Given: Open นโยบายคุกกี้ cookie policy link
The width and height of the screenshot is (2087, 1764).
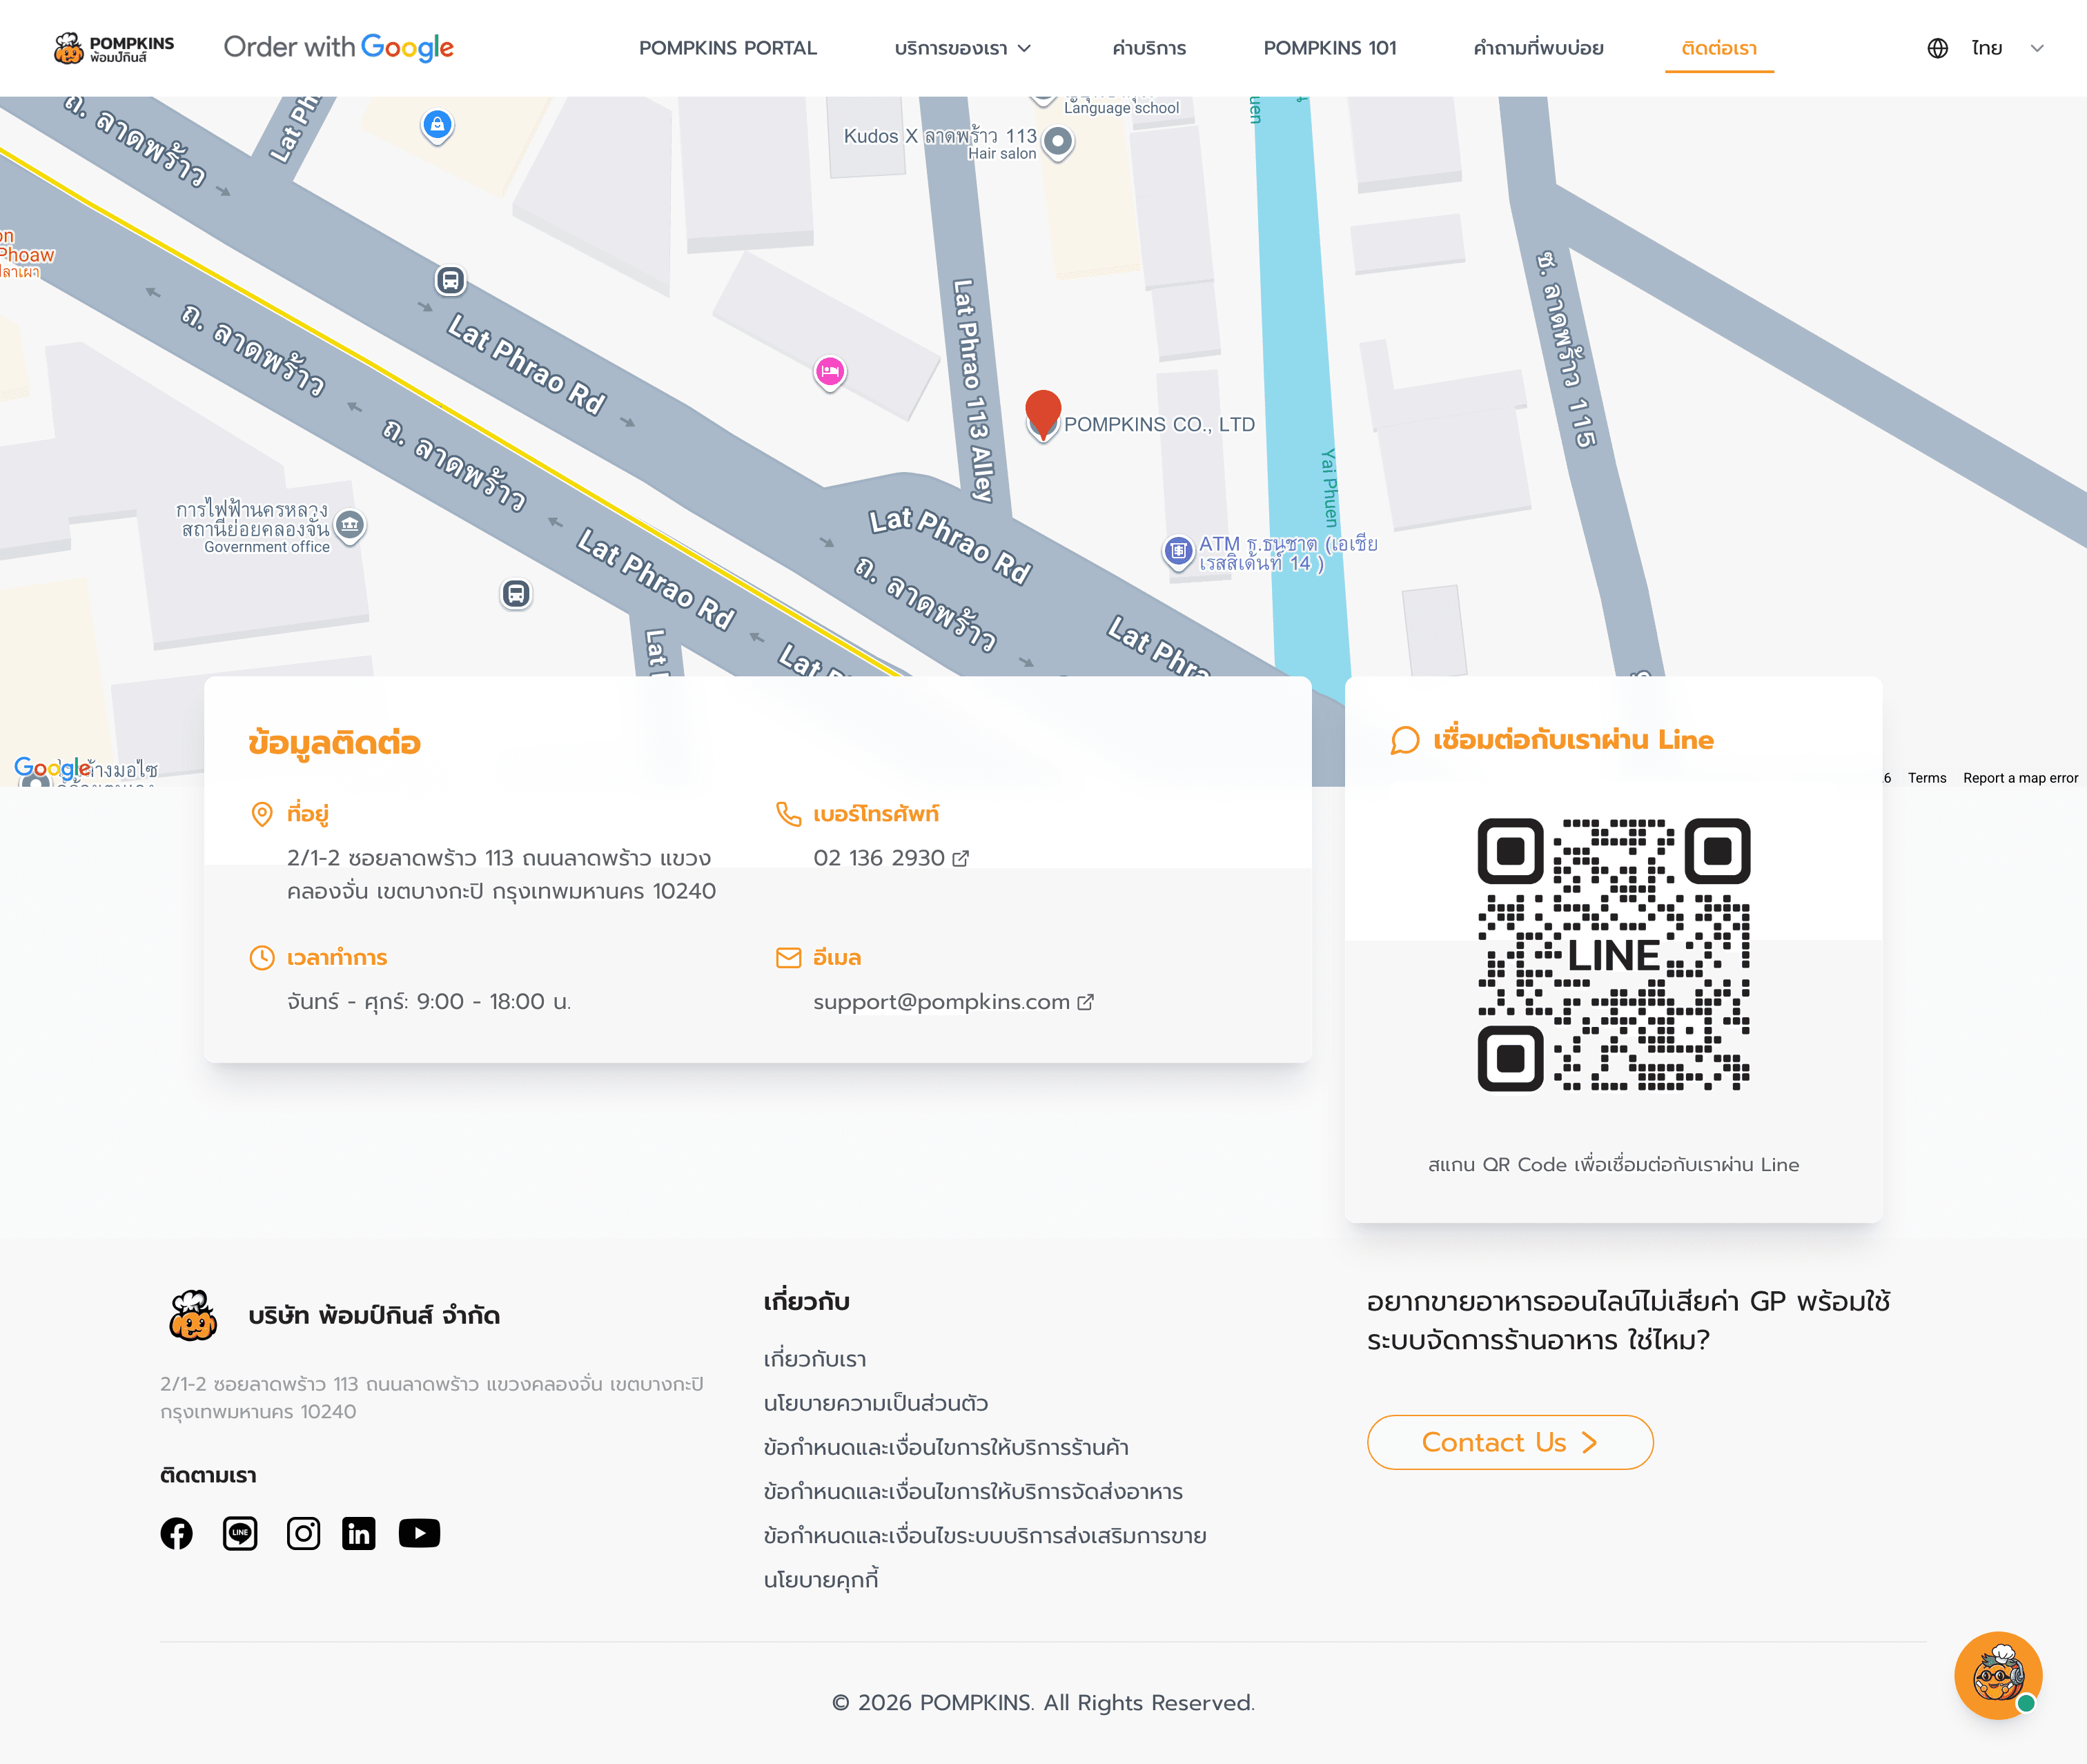Looking at the screenshot, I should pos(821,1579).
